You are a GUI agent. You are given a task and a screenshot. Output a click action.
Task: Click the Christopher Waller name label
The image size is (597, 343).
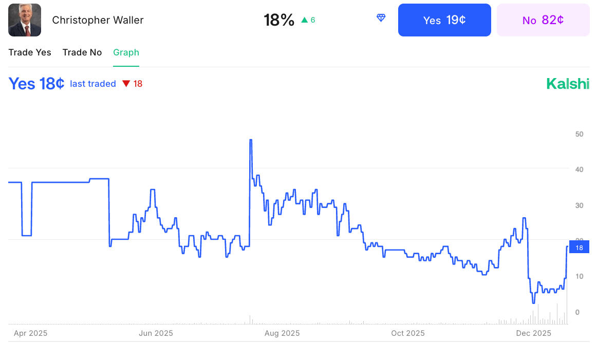[98, 20]
